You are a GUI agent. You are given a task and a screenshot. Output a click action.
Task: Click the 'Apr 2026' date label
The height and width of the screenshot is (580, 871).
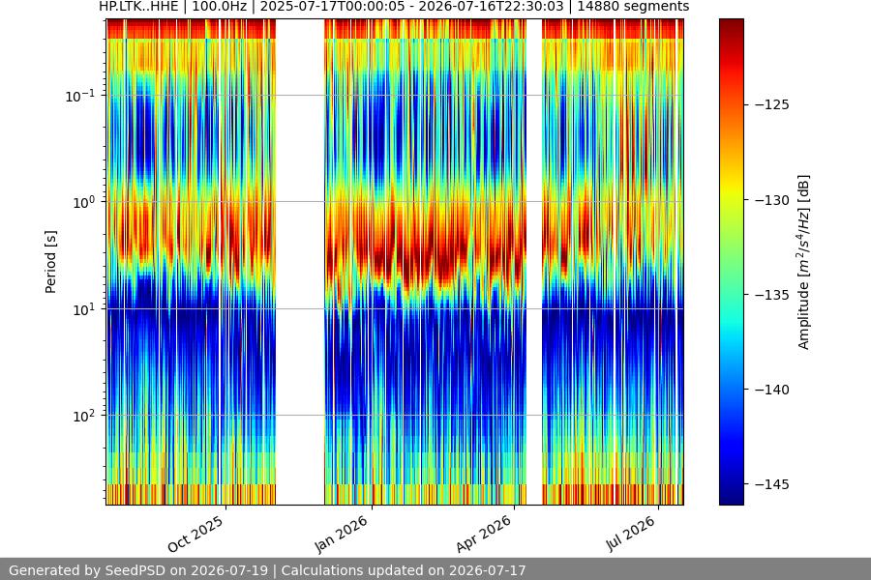click(483, 534)
